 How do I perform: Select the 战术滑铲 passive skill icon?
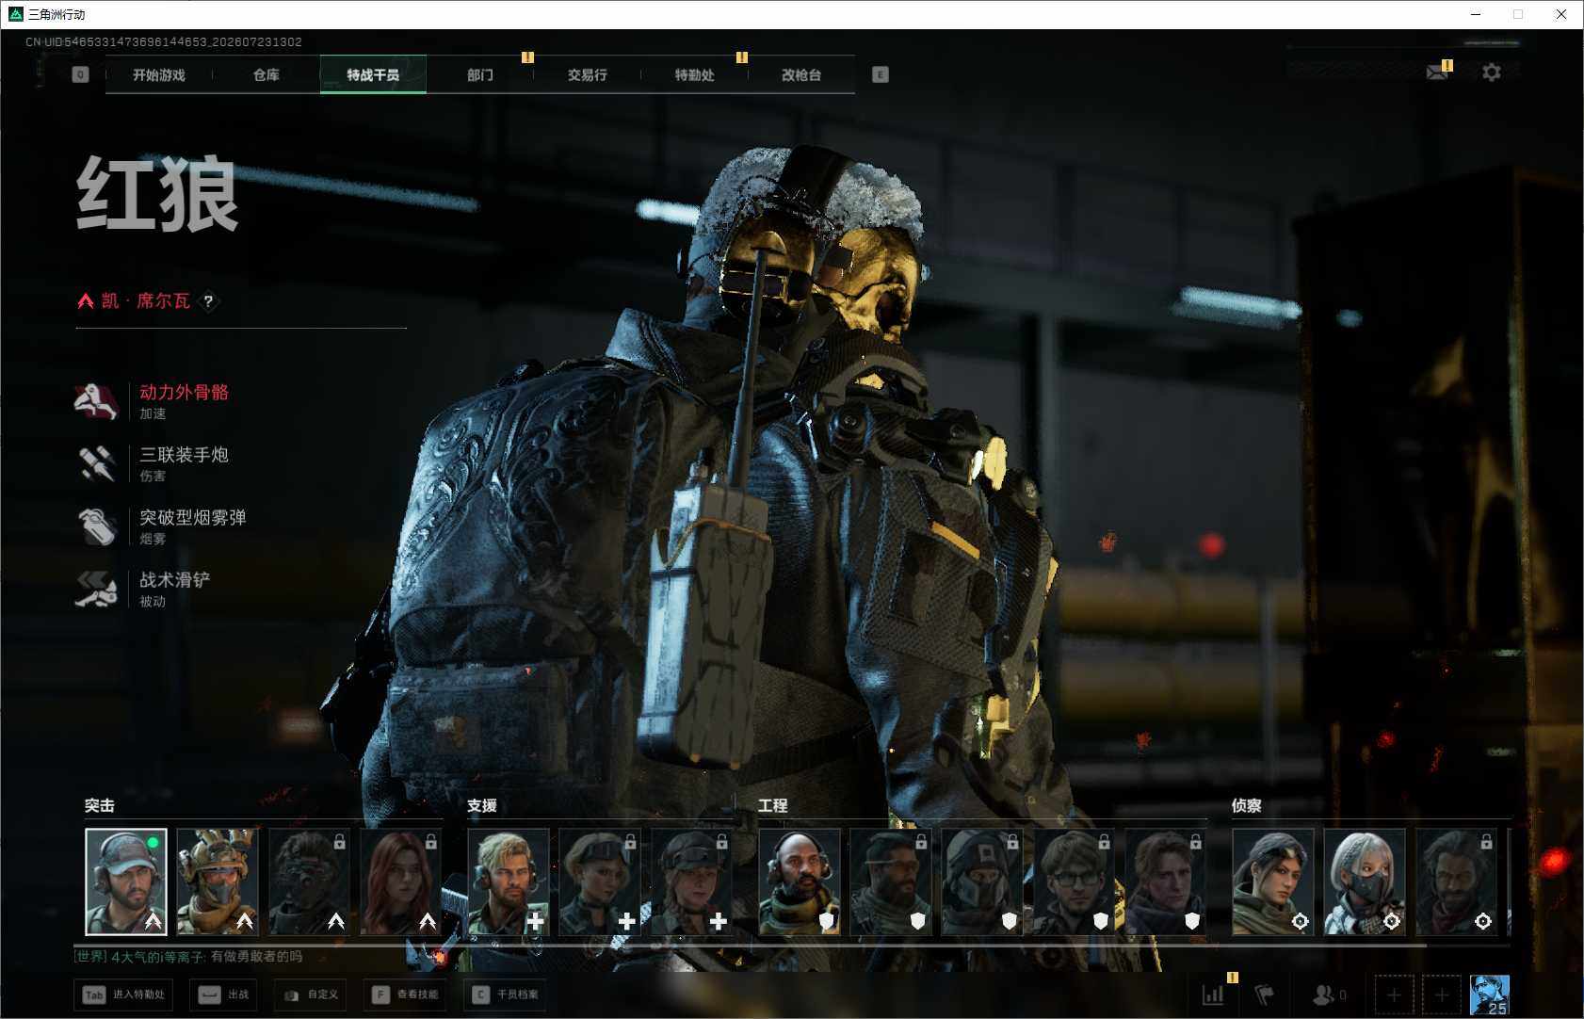96,589
